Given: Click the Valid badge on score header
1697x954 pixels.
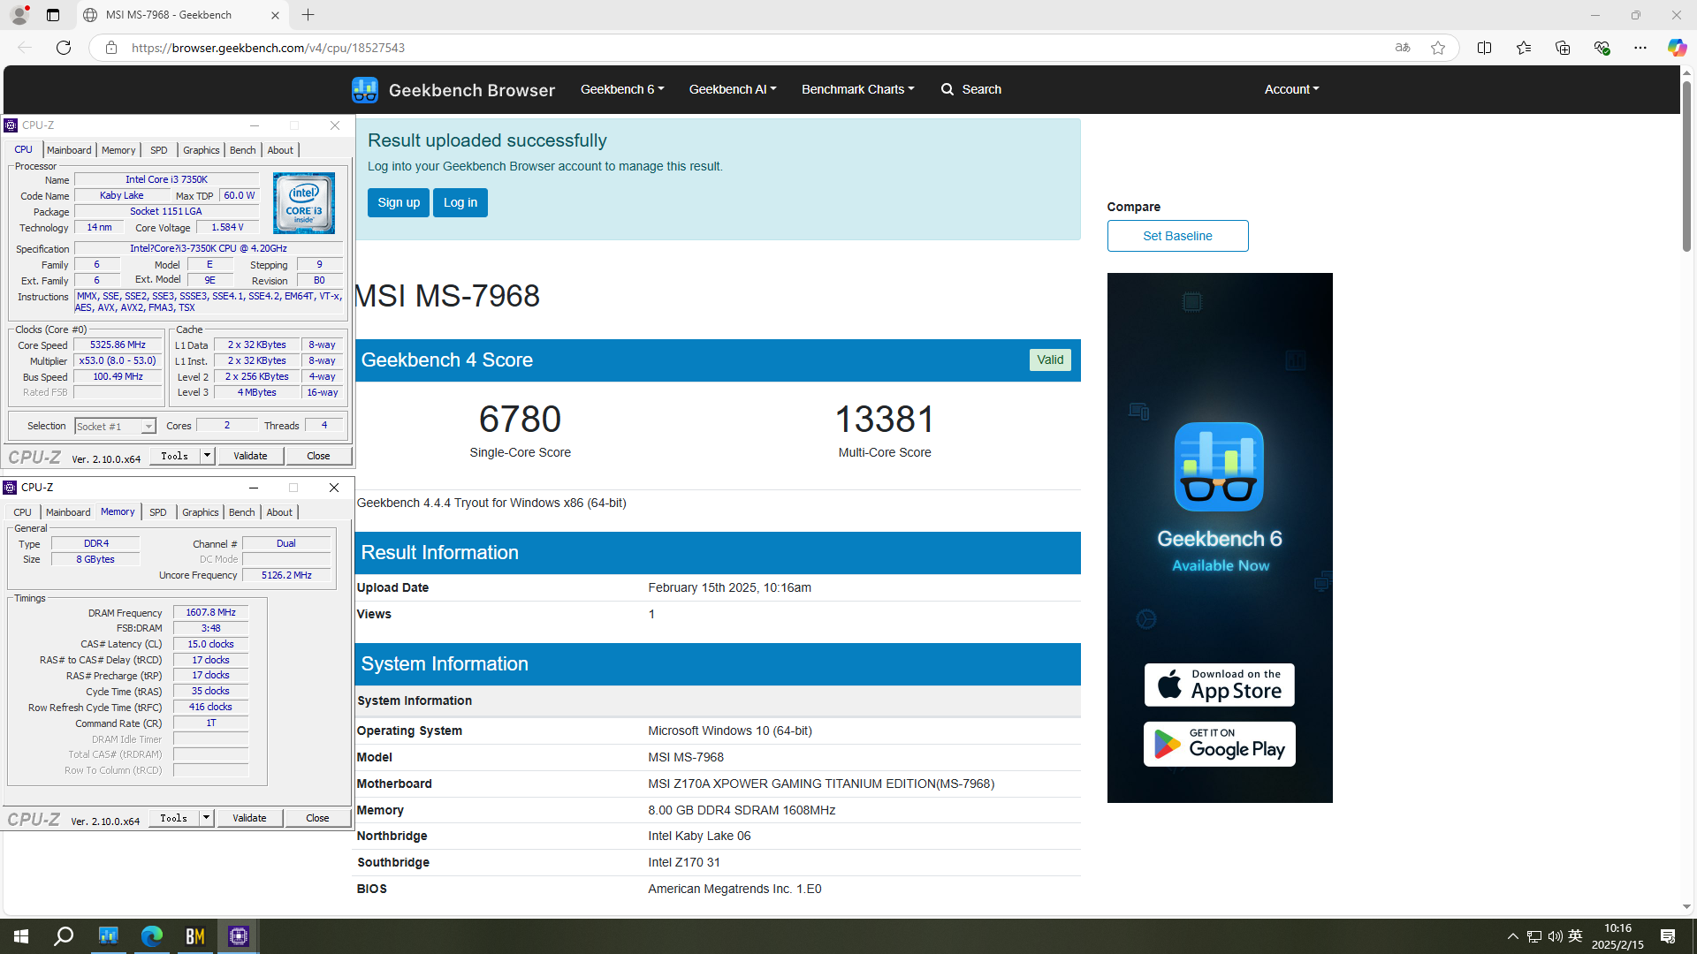Looking at the screenshot, I should coord(1050,360).
